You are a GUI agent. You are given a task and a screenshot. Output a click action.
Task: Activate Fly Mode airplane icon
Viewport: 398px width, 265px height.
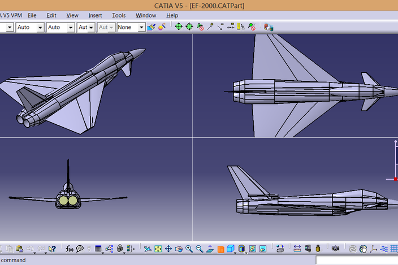148,249
